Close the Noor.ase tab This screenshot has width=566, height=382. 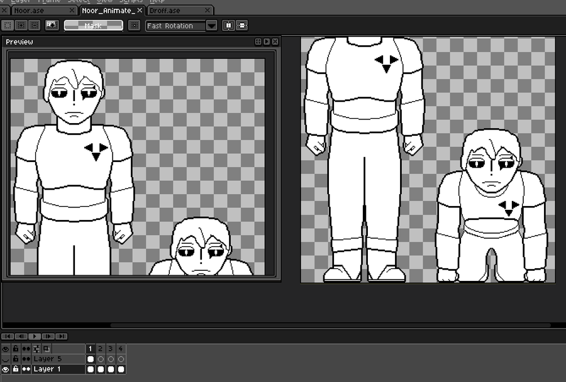click(x=72, y=10)
